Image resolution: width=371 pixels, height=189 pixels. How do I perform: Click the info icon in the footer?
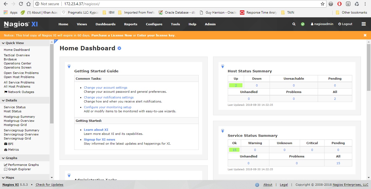pos(257,185)
